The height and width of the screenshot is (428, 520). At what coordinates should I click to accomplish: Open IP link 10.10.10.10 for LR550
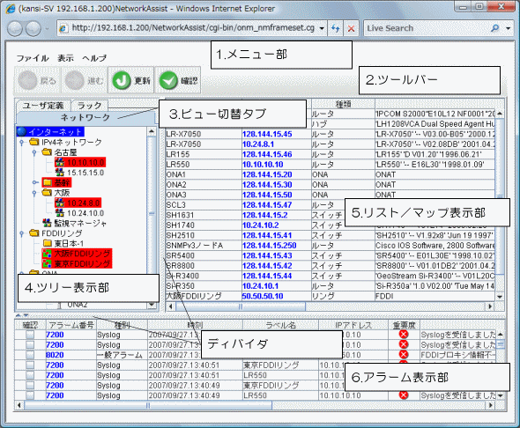(x=263, y=165)
